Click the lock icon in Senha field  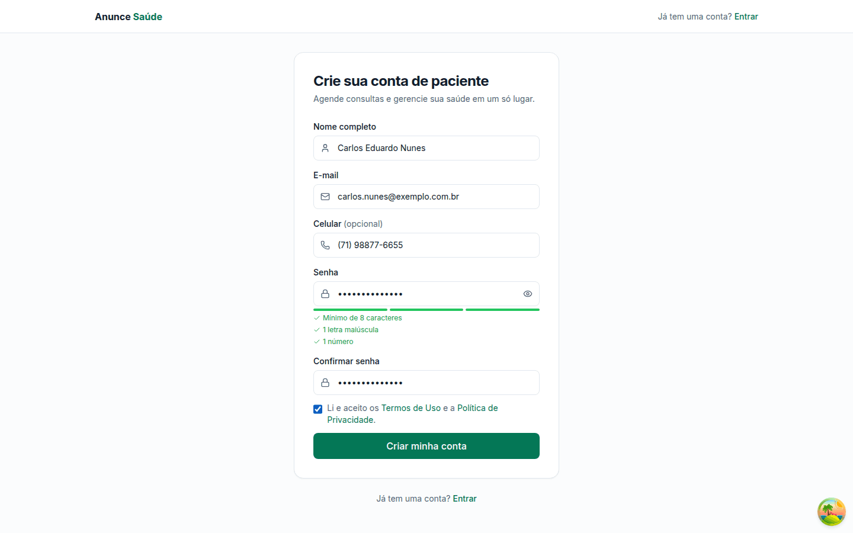click(325, 294)
